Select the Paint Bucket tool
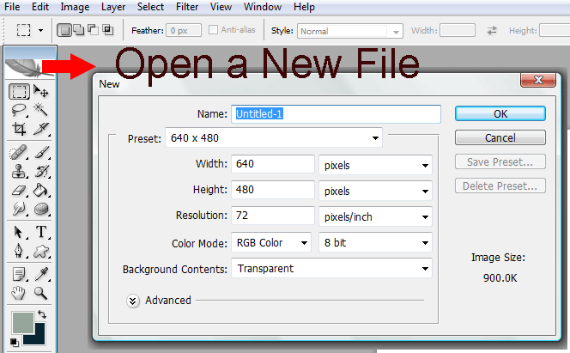Image resolution: width=570 pixels, height=353 pixels. 41,190
